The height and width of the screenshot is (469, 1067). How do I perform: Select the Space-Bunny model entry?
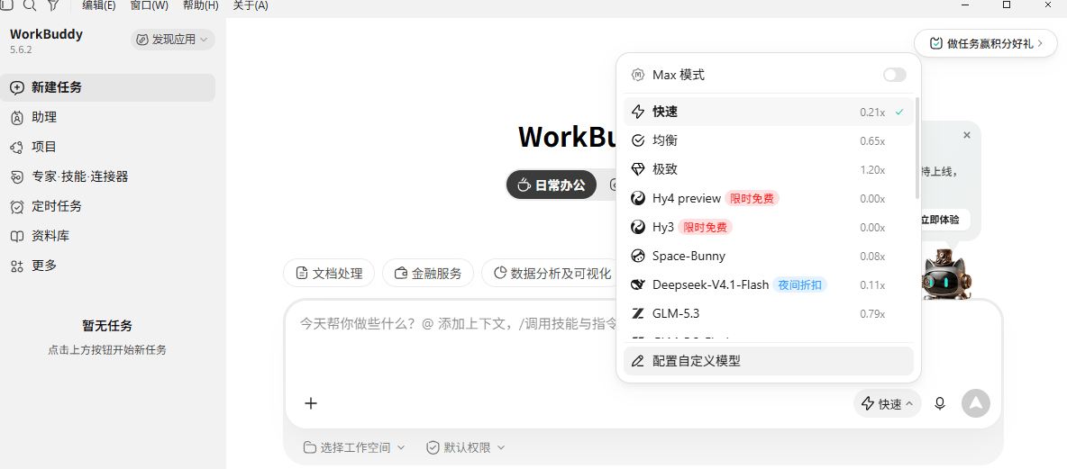(x=769, y=257)
